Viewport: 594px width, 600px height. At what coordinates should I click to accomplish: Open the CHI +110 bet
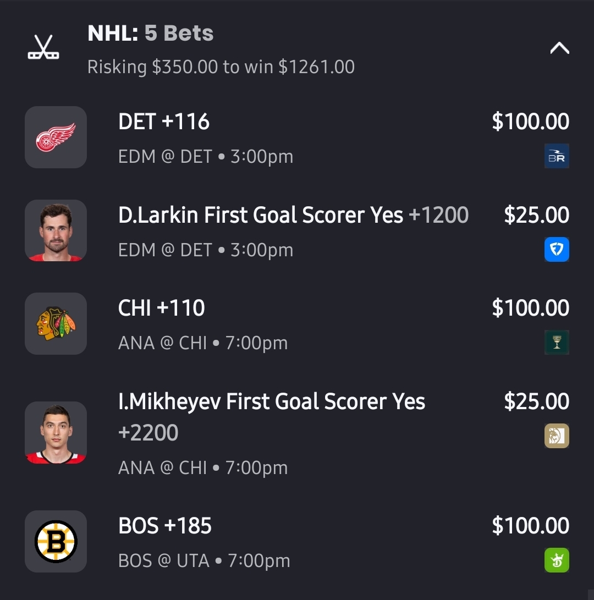click(x=162, y=309)
